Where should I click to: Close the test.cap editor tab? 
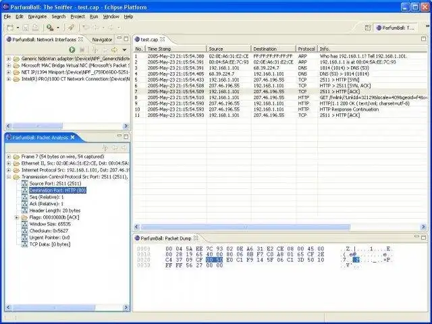pyautogui.click(x=163, y=39)
